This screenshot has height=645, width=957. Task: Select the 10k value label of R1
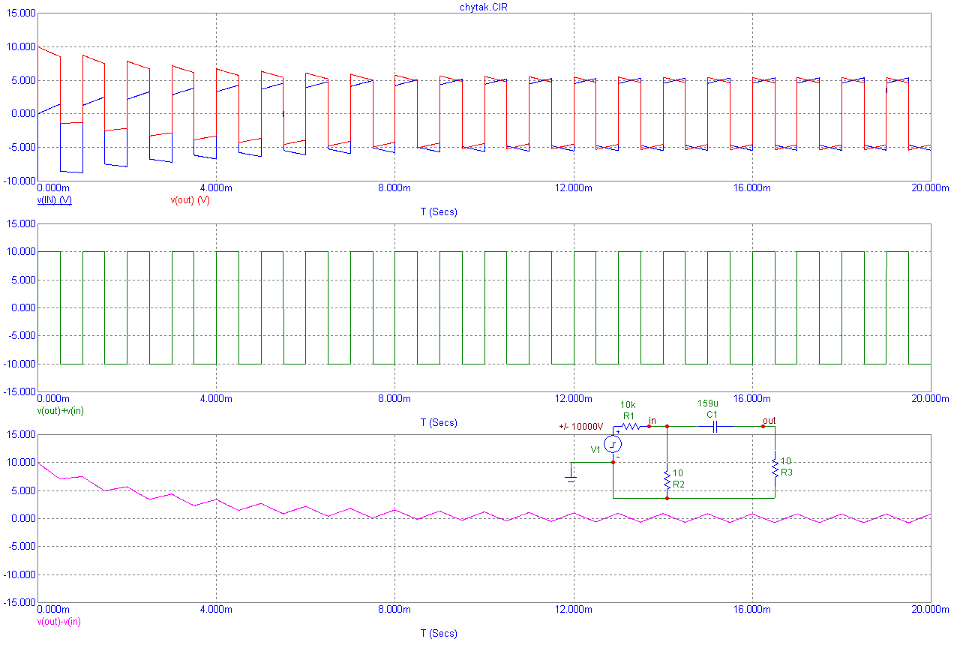(628, 405)
